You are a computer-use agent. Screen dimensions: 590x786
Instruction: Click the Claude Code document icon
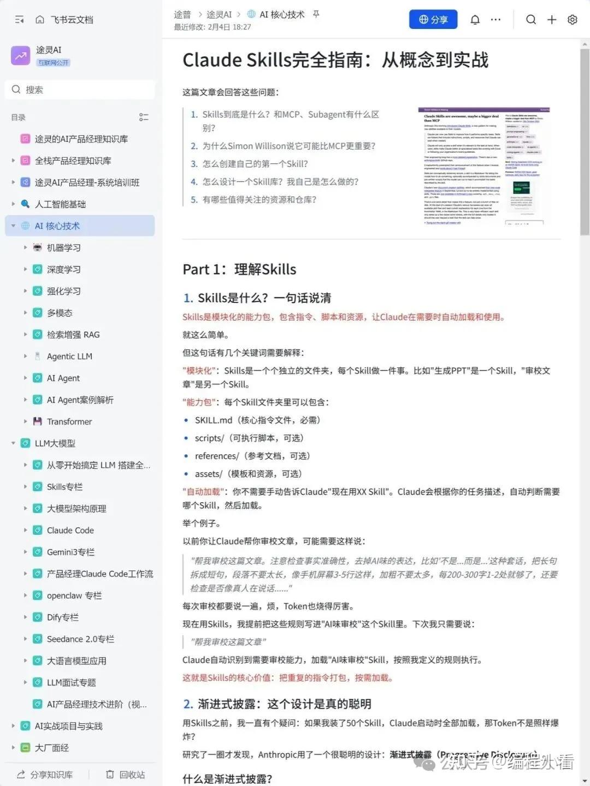[x=37, y=530]
